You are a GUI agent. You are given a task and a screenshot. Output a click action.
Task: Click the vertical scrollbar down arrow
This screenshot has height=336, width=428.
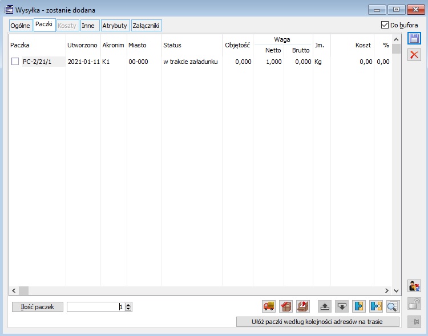(x=397, y=291)
